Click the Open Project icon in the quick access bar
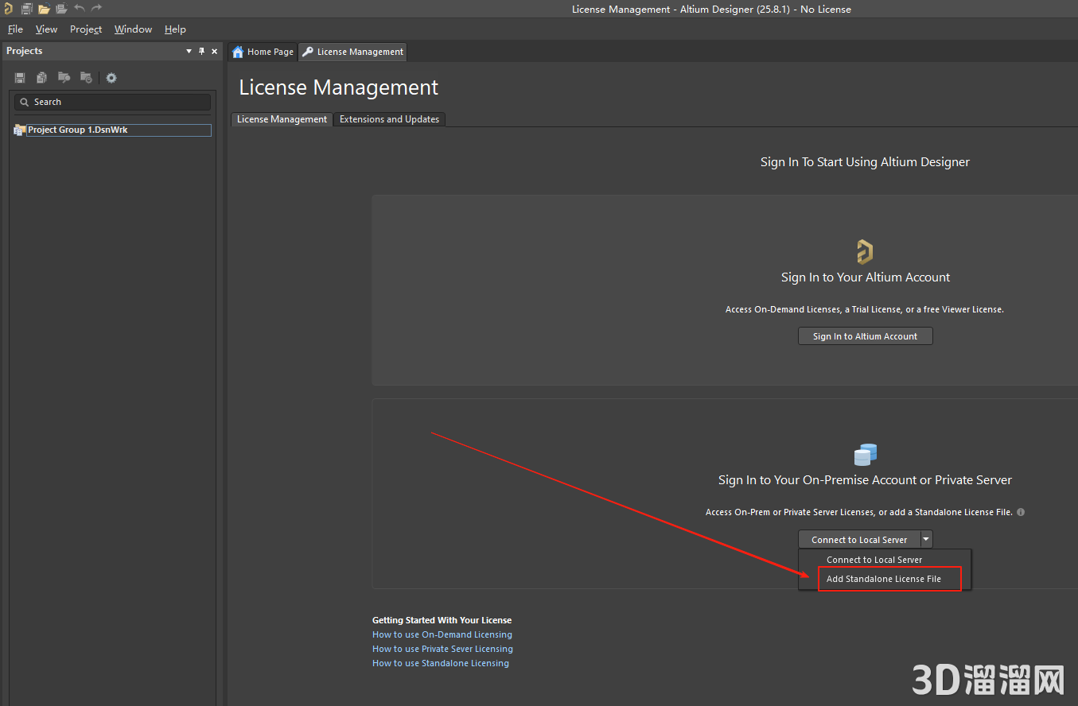This screenshot has height=706, width=1078. pos(61,9)
